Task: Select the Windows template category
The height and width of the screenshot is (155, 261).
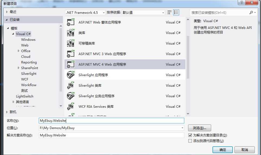Action: click(28, 40)
